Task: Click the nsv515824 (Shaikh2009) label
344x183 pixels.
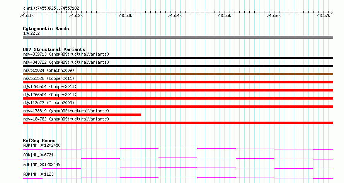Action: 49,70
